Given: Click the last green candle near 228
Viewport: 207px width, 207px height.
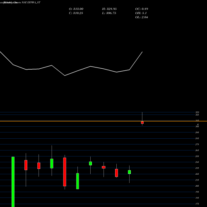Looking at the screenshot, I should click(x=129, y=172).
